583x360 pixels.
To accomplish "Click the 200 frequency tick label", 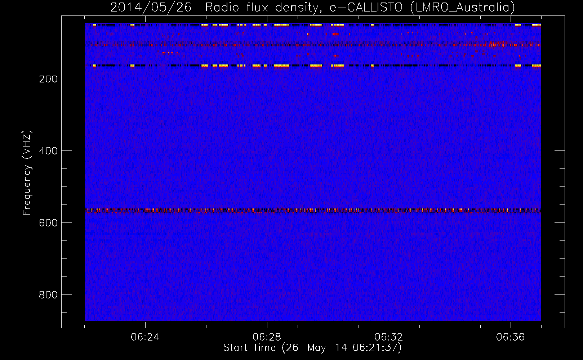I will (x=48, y=79).
